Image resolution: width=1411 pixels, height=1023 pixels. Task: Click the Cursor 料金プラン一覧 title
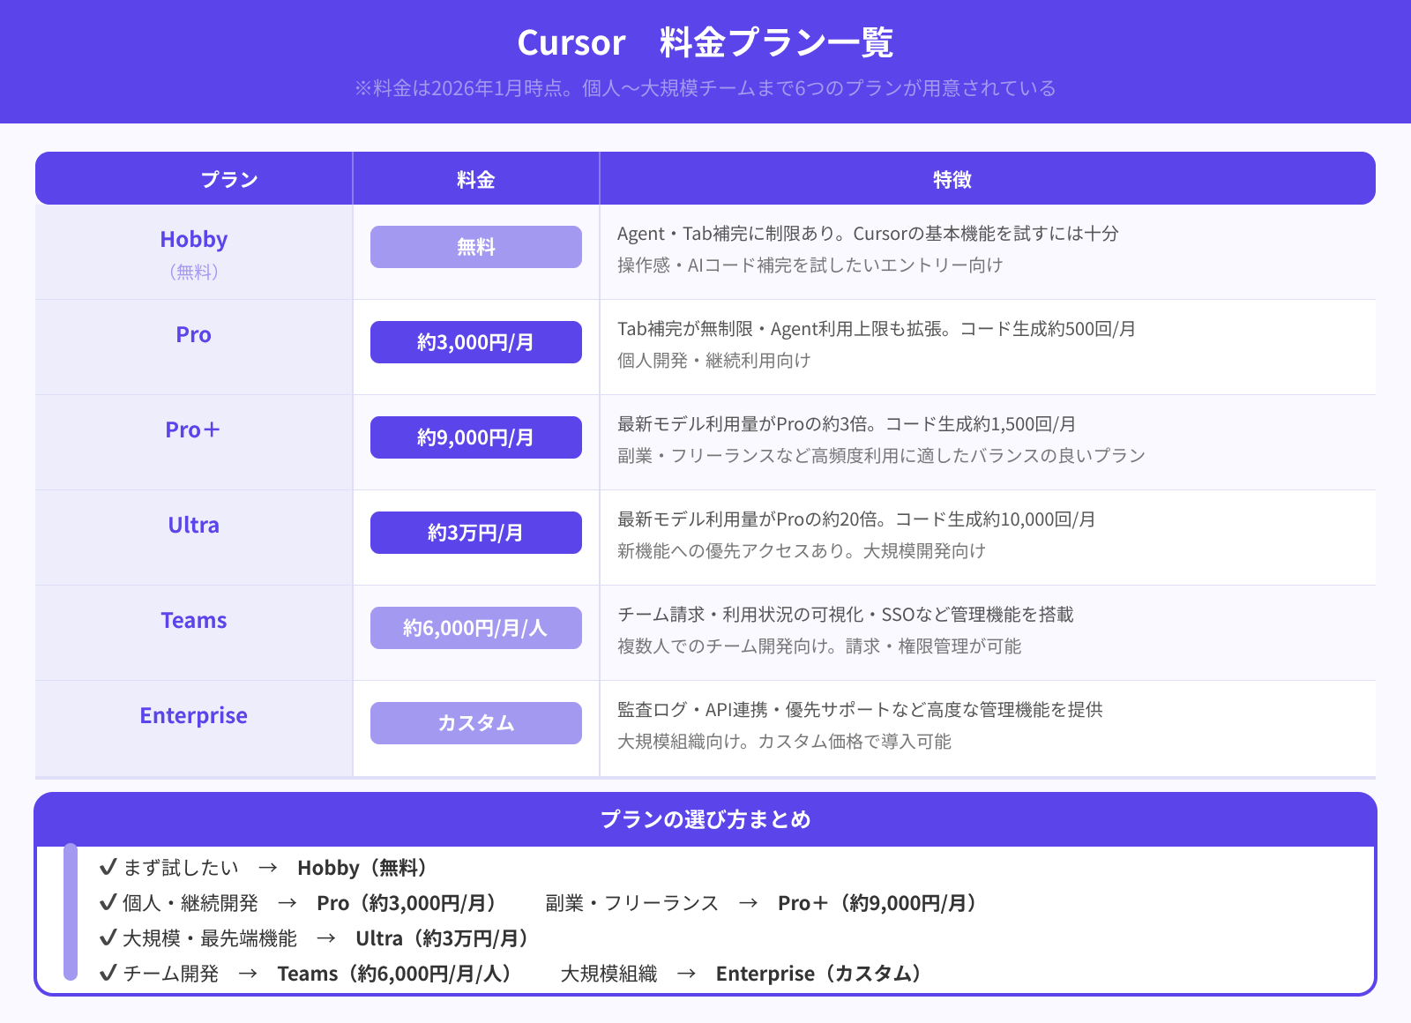pyautogui.click(x=705, y=41)
